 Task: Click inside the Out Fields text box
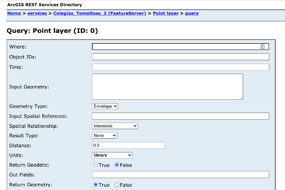click(180, 175)
